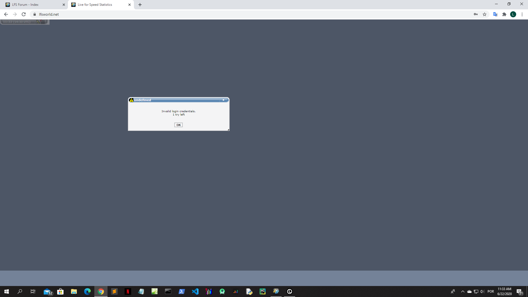Reload the lfsworld.net page
The height and width of the screenshot is (297, 528).
click(x=24, y=14)
